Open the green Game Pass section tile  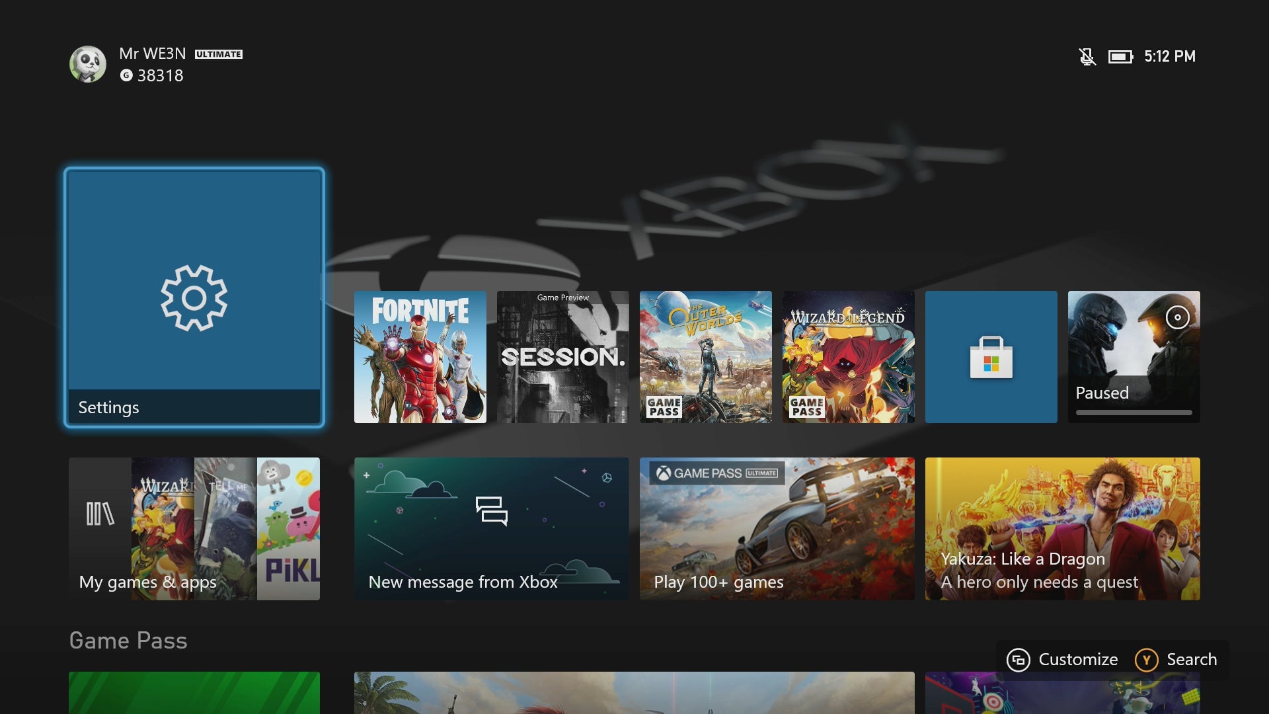194,692
